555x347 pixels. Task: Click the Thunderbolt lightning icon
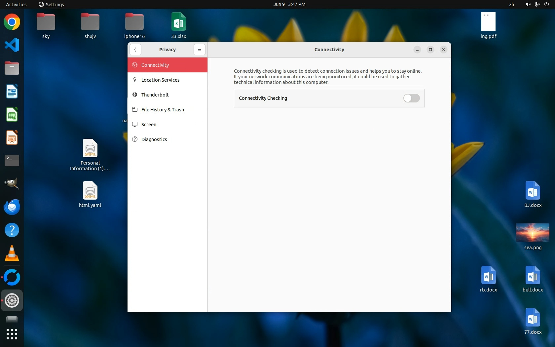point(135,95)
